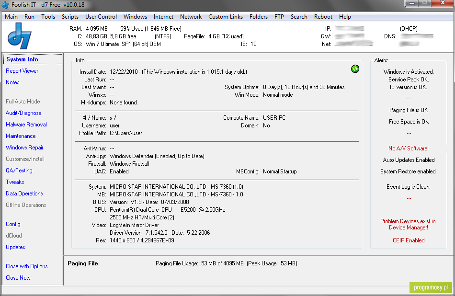Select Full Auto Mode in sidebar
Image resolution: width=455 pixels, height=296 pixels.
click(x=23, y=102)
